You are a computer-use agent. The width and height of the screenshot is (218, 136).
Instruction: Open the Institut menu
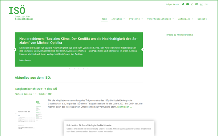point(117,19)
